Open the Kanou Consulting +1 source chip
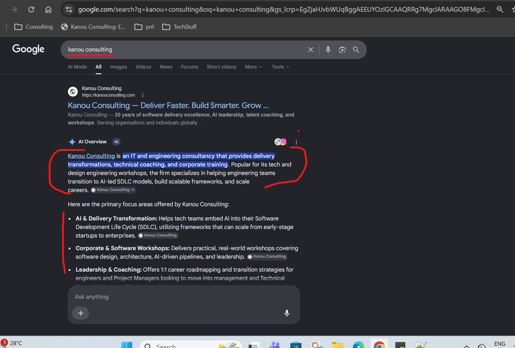The image size is (515, 348). 113,190
